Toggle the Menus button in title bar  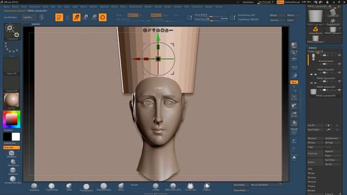[280, 2]
